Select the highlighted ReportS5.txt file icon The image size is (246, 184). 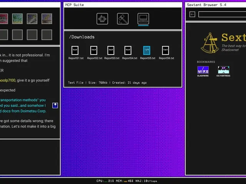click(x=147, y=50)
